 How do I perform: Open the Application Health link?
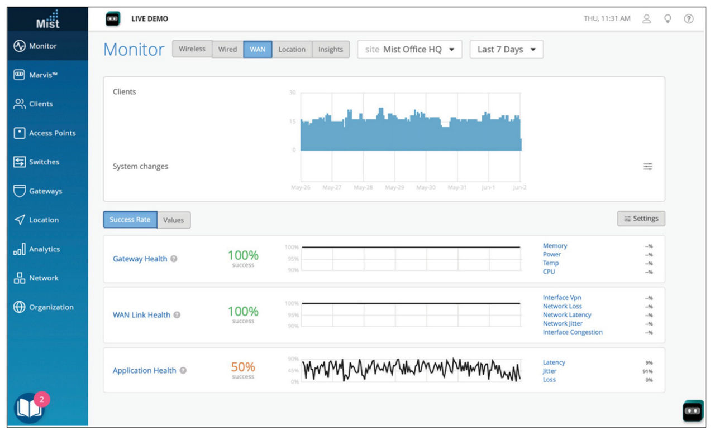point(144,371)
